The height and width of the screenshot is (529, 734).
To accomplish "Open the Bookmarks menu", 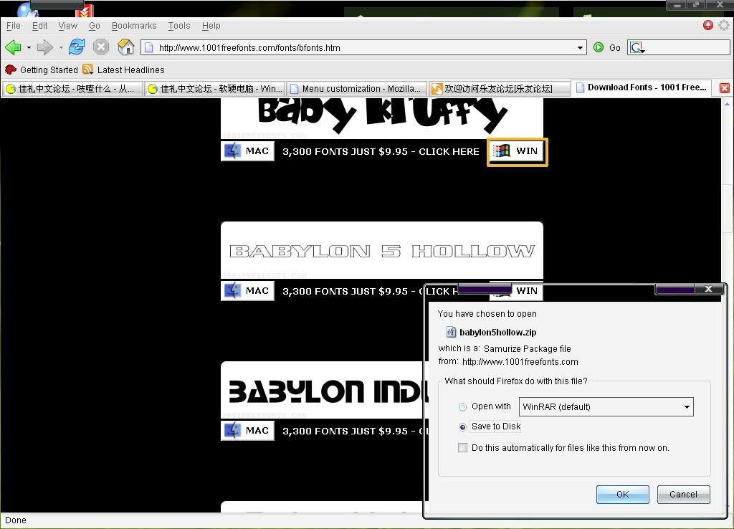I will [134, 26].
